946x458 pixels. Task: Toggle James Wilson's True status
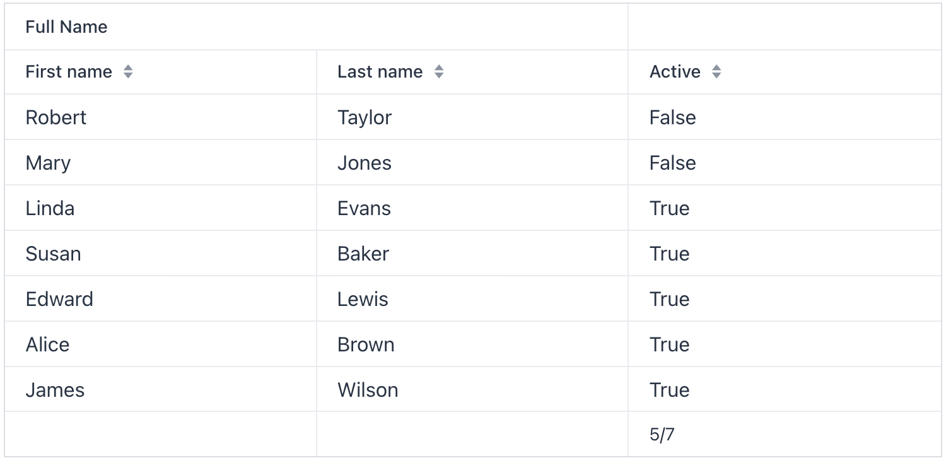[x=669, y=390]
